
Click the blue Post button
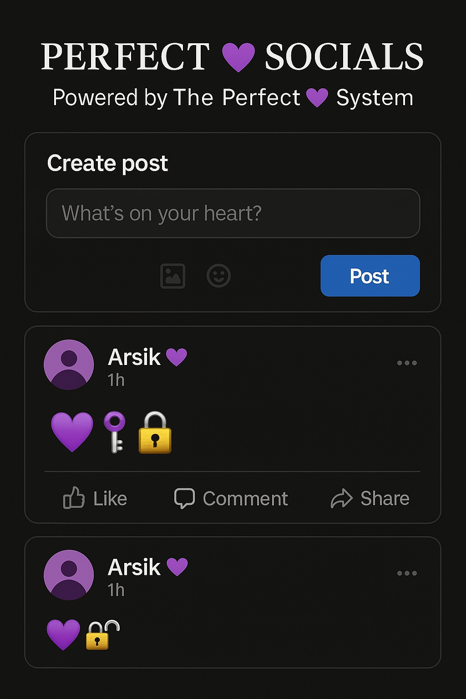pos(370,276)
